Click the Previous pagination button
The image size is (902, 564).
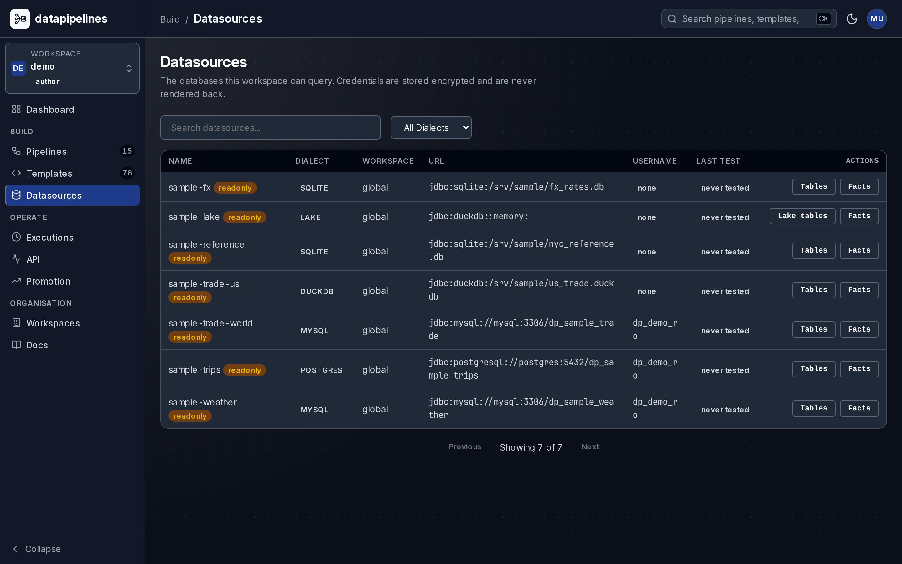pos(464,447)
